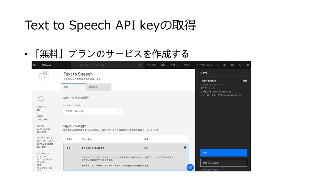Click the IBM Cloud home logo text
The width and height of the screenshot is (321, 181).
46,65
